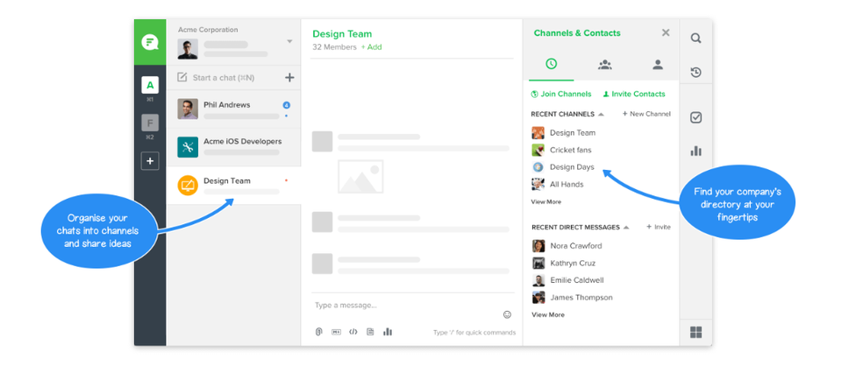863x387 pixels.
Task: Switch to team F workspace
Action: tap(150, 123)
